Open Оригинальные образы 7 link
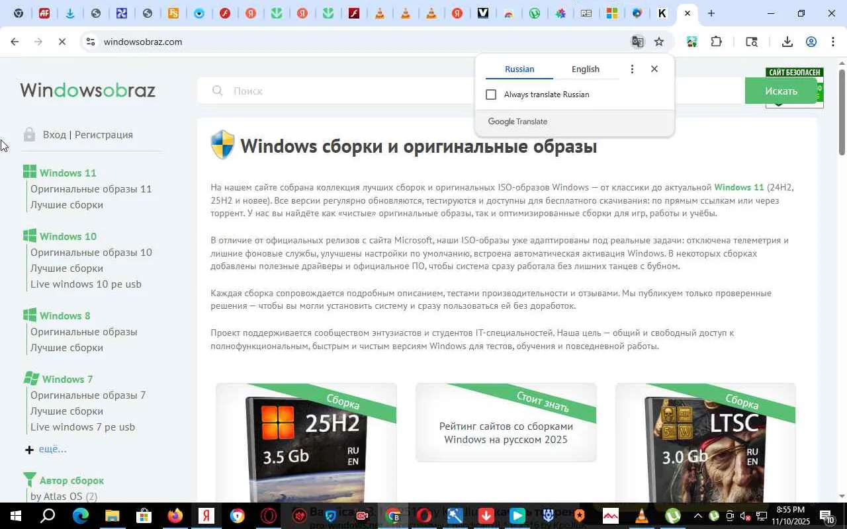The width and height of the screenshot is (847, 529). coord(88,395)
